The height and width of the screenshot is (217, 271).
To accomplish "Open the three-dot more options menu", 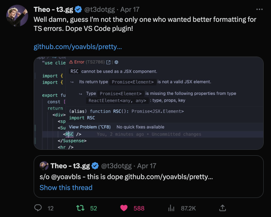I will pyautogui.click(x=260, y=10).
